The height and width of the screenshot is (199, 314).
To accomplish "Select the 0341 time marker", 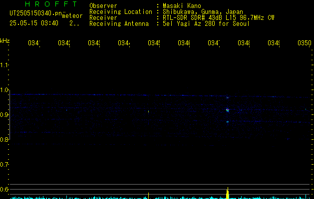I will pos(34,43).
